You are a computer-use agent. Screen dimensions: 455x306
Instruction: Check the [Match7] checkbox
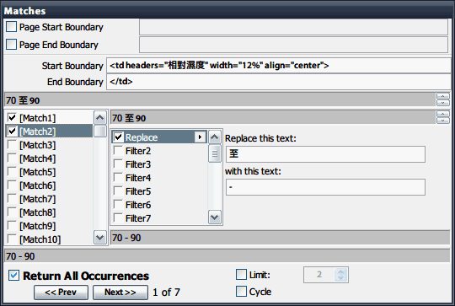pos(12,199)
